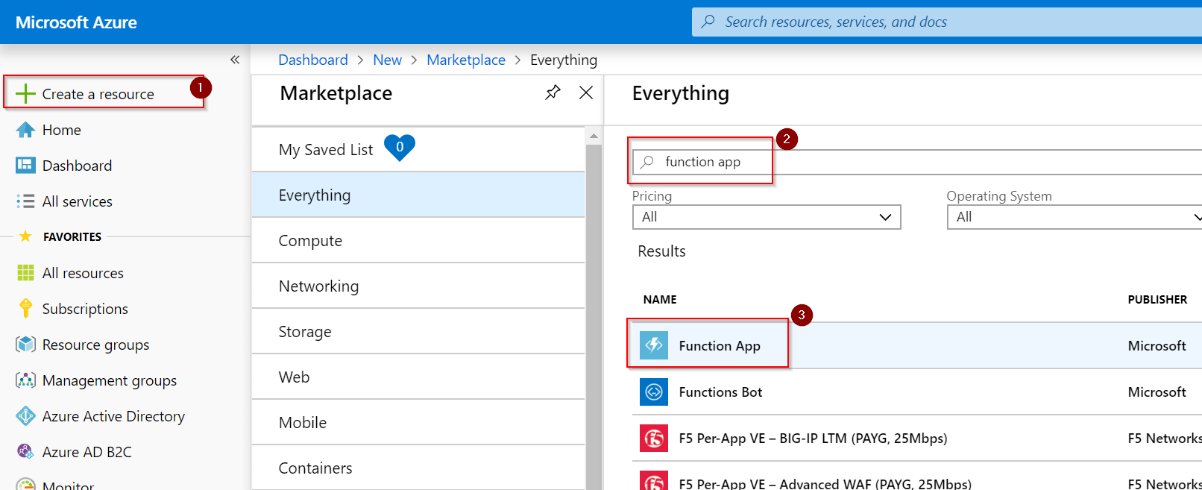Select Web category
This screenshot has width=1202, height=490.
[x=418, y=377]
